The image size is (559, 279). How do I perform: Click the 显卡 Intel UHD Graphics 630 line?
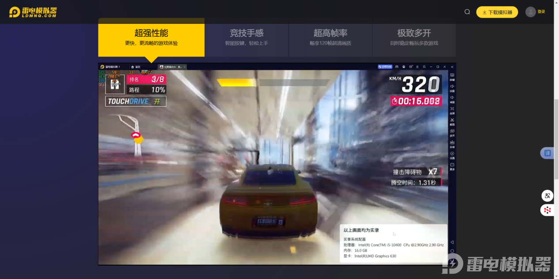[370, 256]
